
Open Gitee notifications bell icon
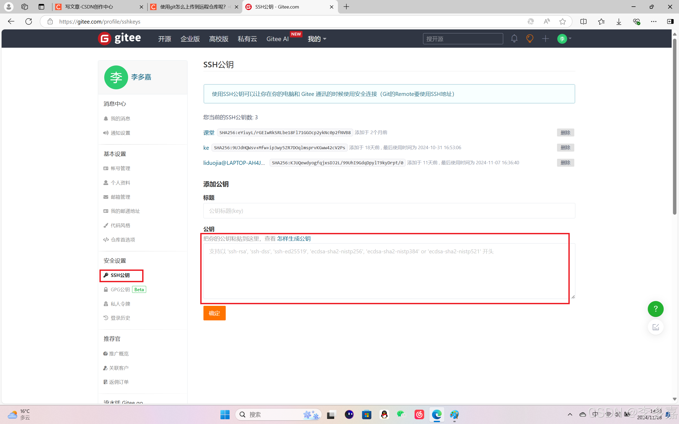pyautogui.click(x=514, y=38)
